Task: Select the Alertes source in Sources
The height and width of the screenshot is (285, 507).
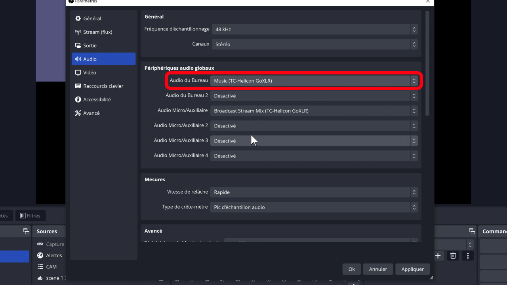Action: 54,255
